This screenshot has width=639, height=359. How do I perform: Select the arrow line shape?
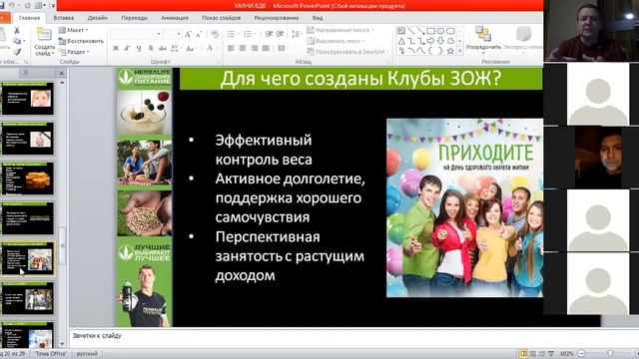421,31
